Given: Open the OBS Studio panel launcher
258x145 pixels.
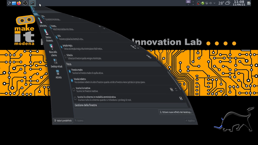Looking at the screenshot, I should [25, 3].
